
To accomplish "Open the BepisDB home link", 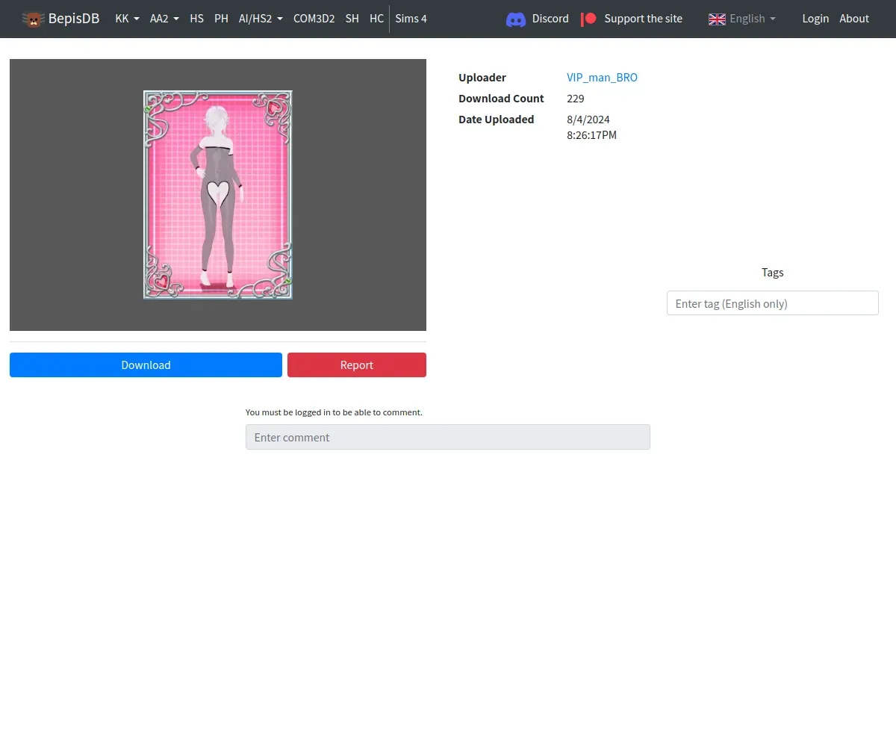I will (60, 19).
